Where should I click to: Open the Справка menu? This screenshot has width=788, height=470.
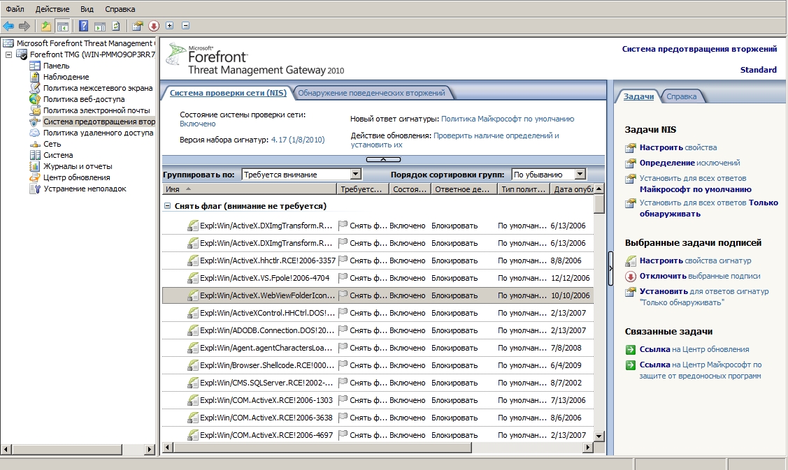(120, 9)
